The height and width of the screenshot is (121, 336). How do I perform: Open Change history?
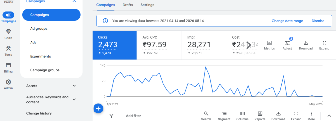click(x=39, y=113)
